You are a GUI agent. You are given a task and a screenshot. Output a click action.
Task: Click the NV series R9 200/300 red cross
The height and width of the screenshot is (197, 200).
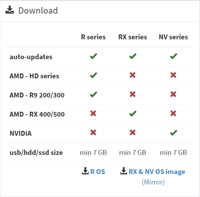173,94
